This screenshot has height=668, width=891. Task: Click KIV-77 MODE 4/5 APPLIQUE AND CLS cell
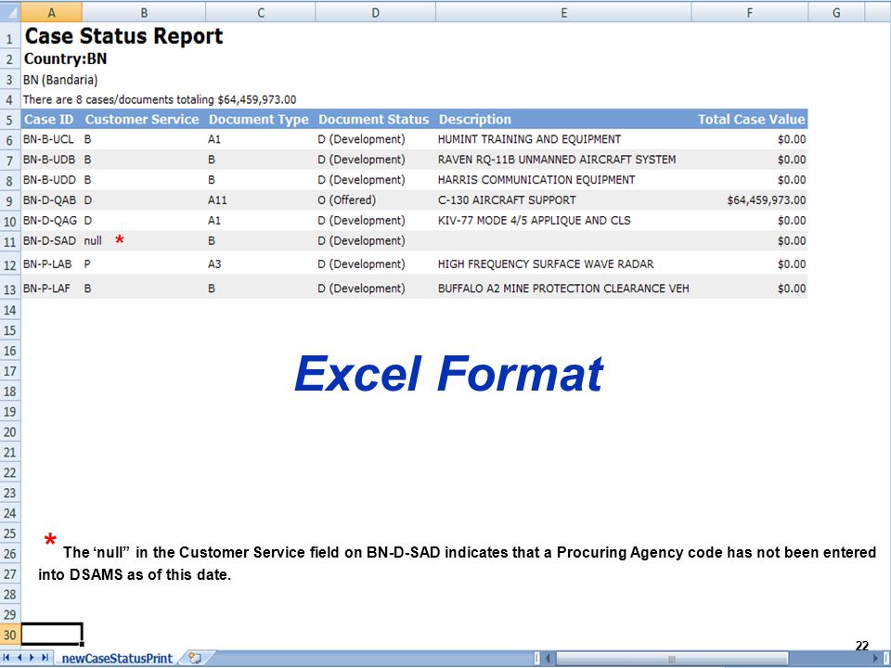point(563,221)
